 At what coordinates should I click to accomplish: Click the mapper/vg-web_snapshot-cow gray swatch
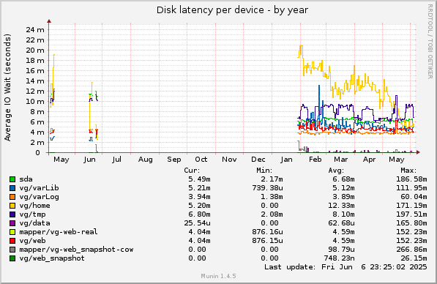[12, 250]
